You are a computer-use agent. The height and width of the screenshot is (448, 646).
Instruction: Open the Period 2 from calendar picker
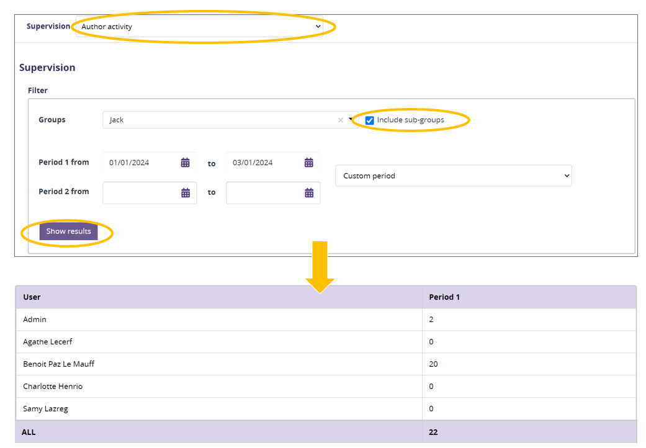(x=185, y=193)
